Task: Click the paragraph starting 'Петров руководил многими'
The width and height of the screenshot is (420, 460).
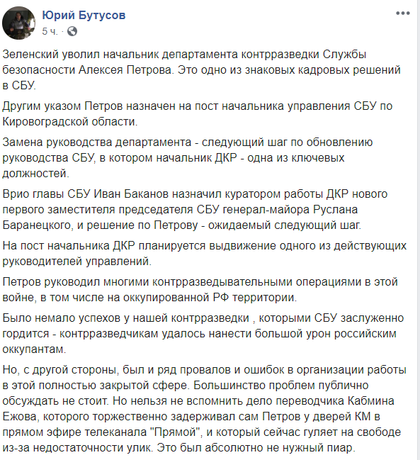Action: point(200,290)
